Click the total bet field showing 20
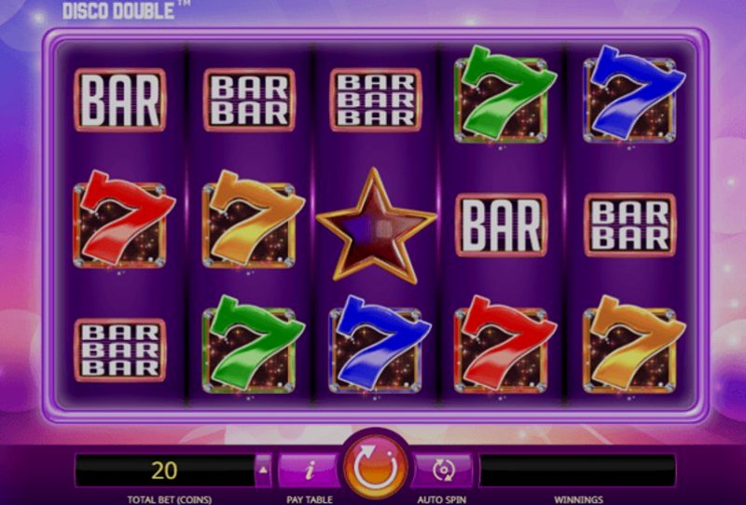This screenshot has height=505, width=746. tap(165, 471)
